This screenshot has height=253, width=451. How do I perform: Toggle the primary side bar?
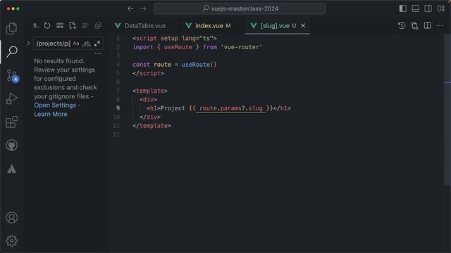[x=402, y=8]
